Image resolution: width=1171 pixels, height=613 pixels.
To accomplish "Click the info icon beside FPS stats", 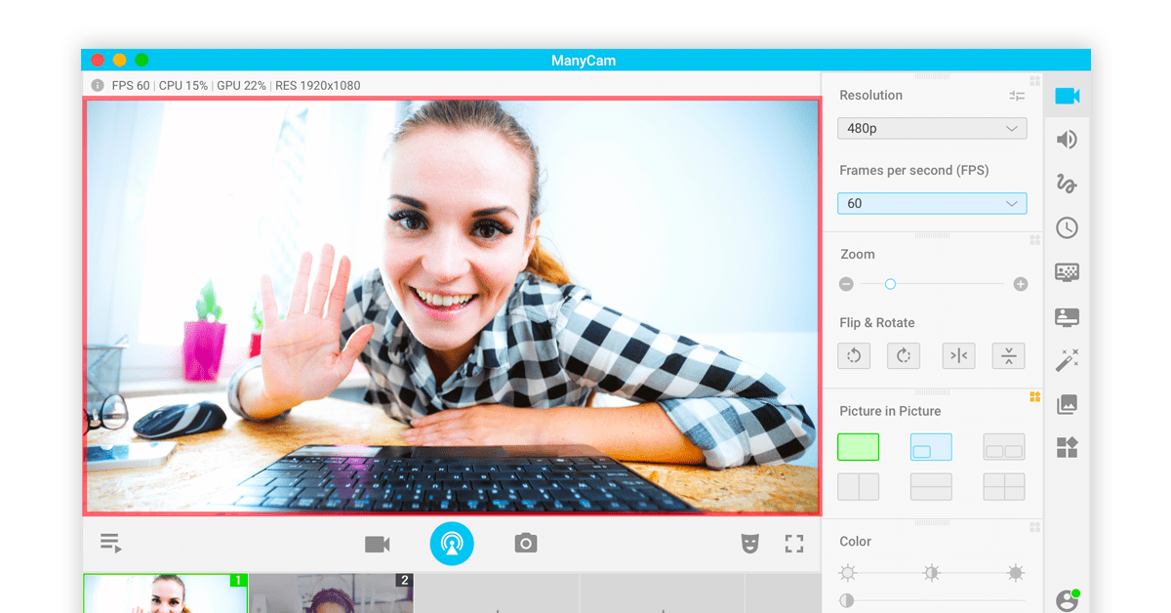I will [98, 85].
